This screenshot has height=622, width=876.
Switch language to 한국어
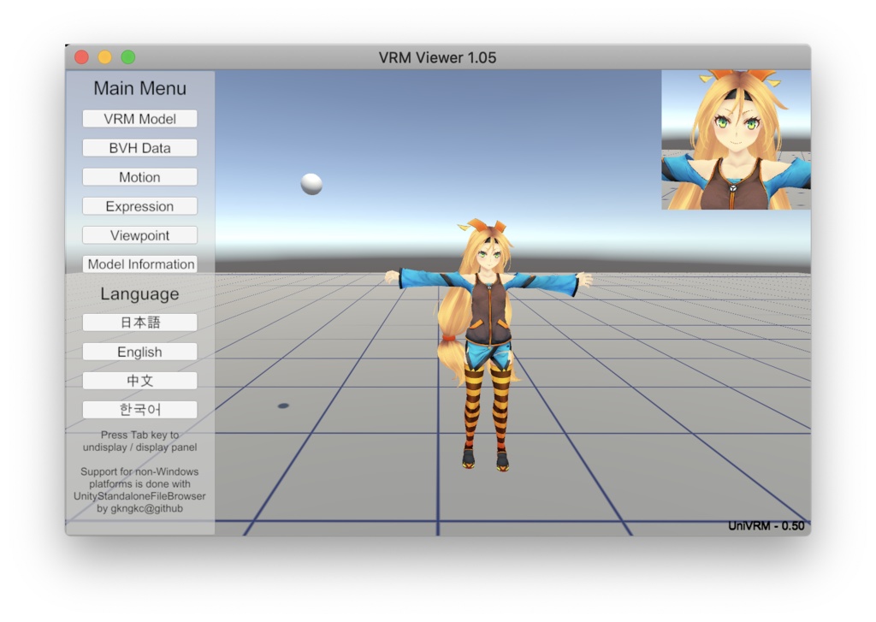coord(139,409)
